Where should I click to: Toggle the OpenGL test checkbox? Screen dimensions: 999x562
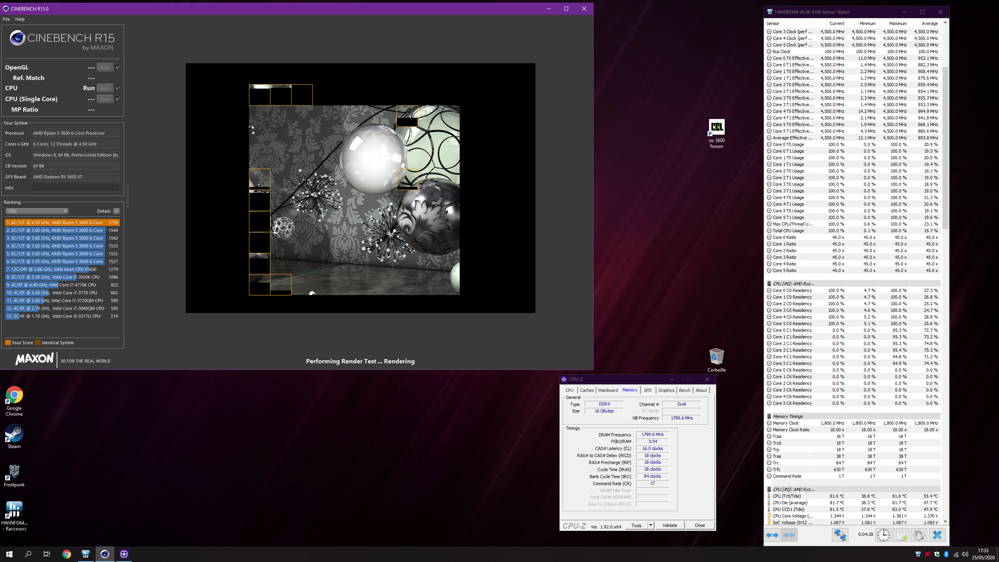point(118,67)
